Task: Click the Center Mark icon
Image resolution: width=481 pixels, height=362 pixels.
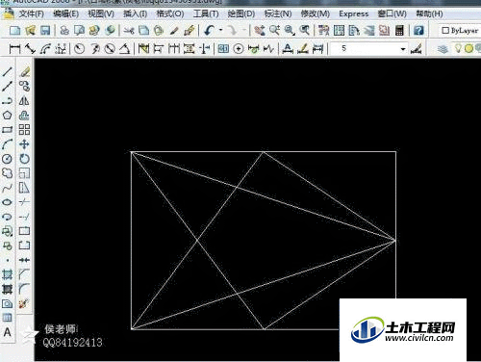Action: pyautogui.click(x=239, y=49)
